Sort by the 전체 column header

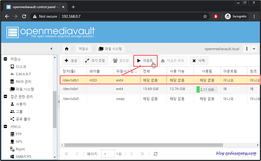click(x=153, y=71)
